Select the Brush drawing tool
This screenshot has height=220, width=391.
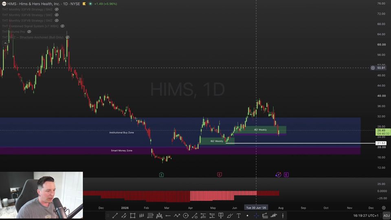click(230, 216)
